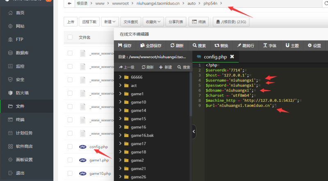Click 跳转行 go to line
Viewport: 328px width, 181px height.
(x=246, y=46)
